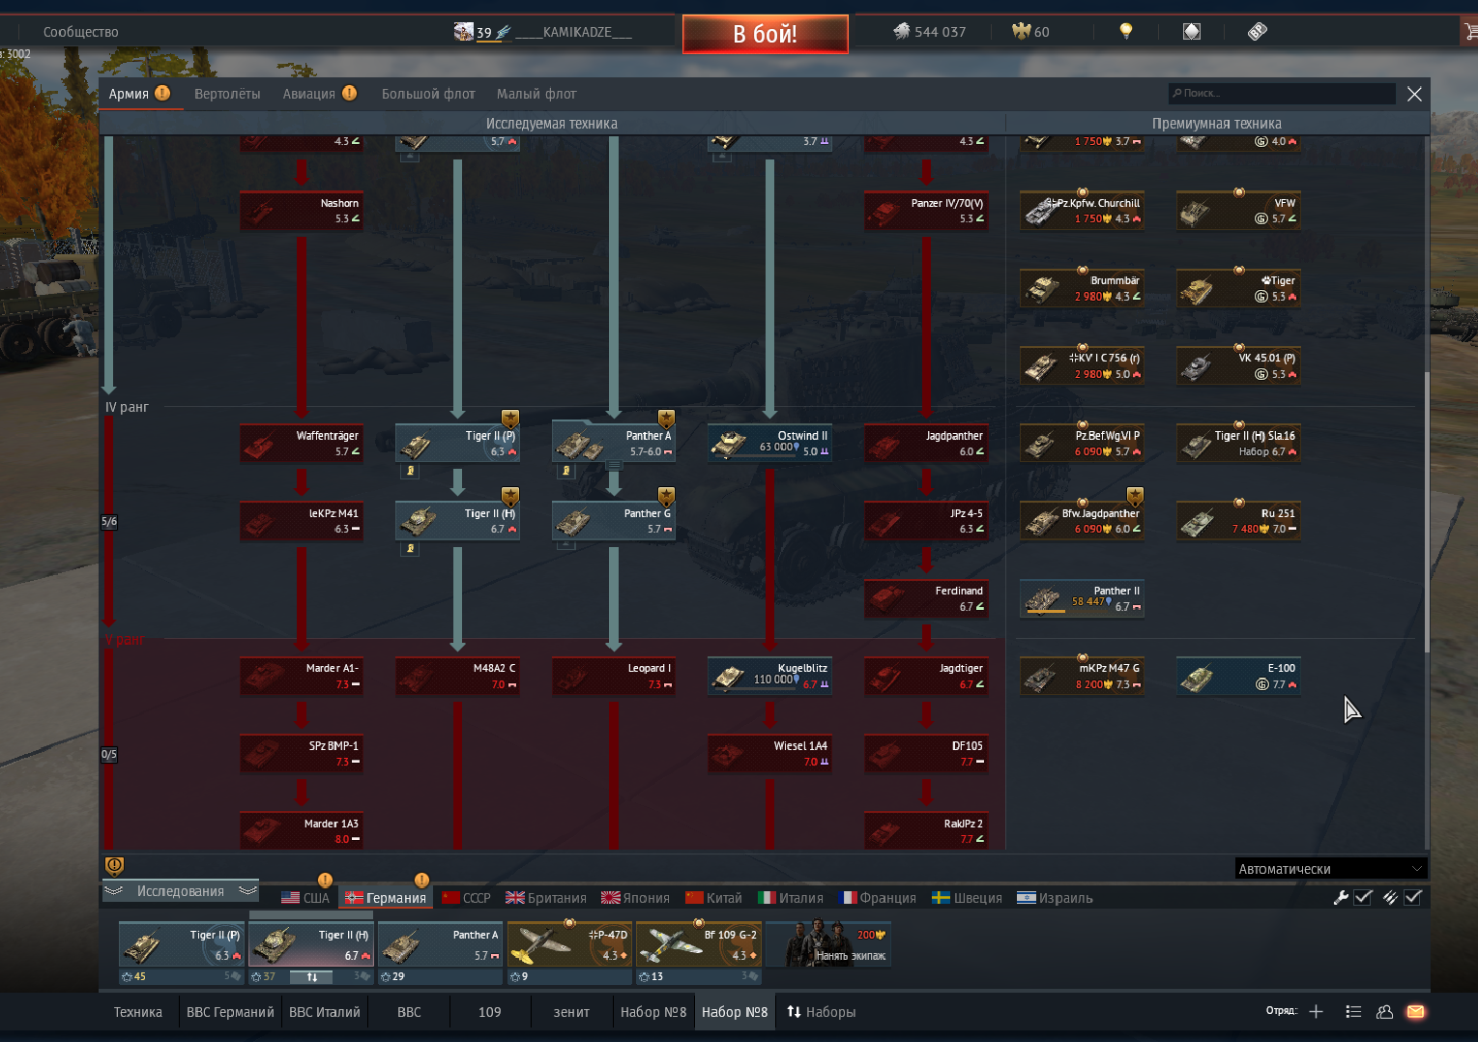Select the Jagdpanther vehicle card
This screenshot has height=1042, width=1478.
point(926,443)
